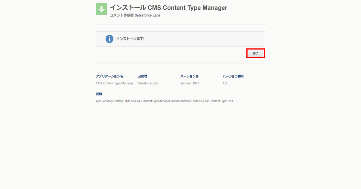The width and height of the screenshot is (361, 189).
Task: Click the 'バージョン番号' label
Action: 233,76
